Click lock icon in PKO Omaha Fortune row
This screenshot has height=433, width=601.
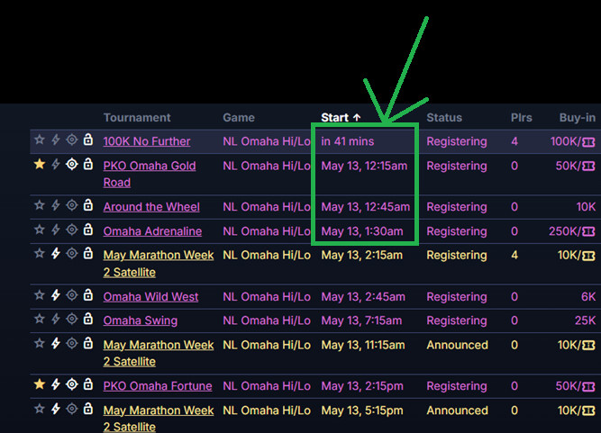(x=88, y=383)
